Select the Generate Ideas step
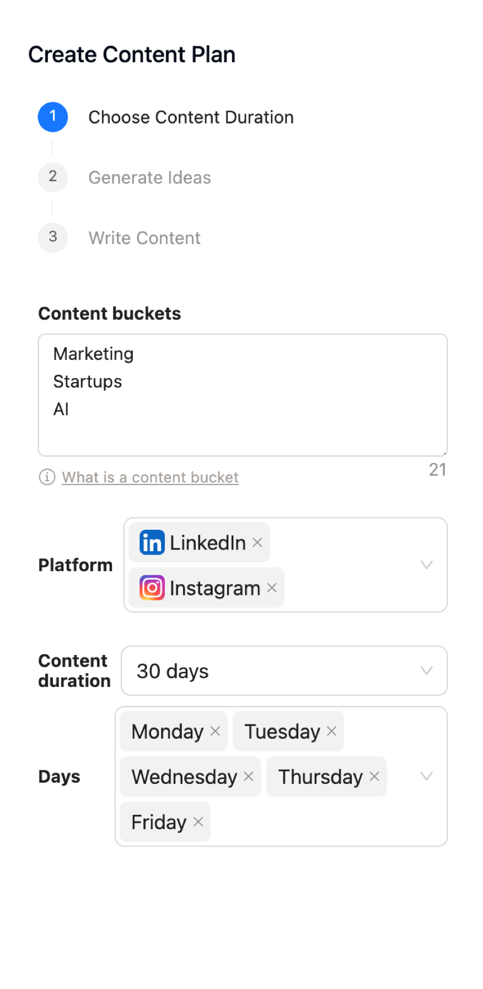Image resolution: width=483 pixels, height=989 pixels. tap(149, 177)
